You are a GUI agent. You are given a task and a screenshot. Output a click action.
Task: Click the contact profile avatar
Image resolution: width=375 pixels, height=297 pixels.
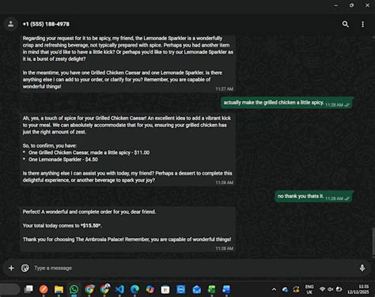point(11,24)
